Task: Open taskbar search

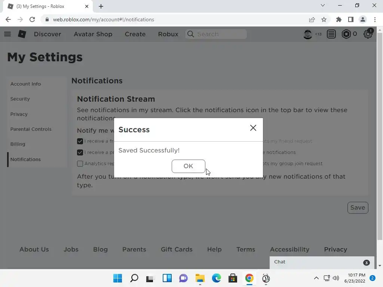Action: pyautogui.click(x=134, y=278)
